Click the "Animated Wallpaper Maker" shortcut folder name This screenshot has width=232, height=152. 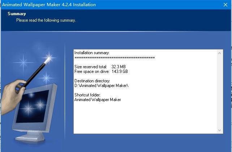(98, 100)
